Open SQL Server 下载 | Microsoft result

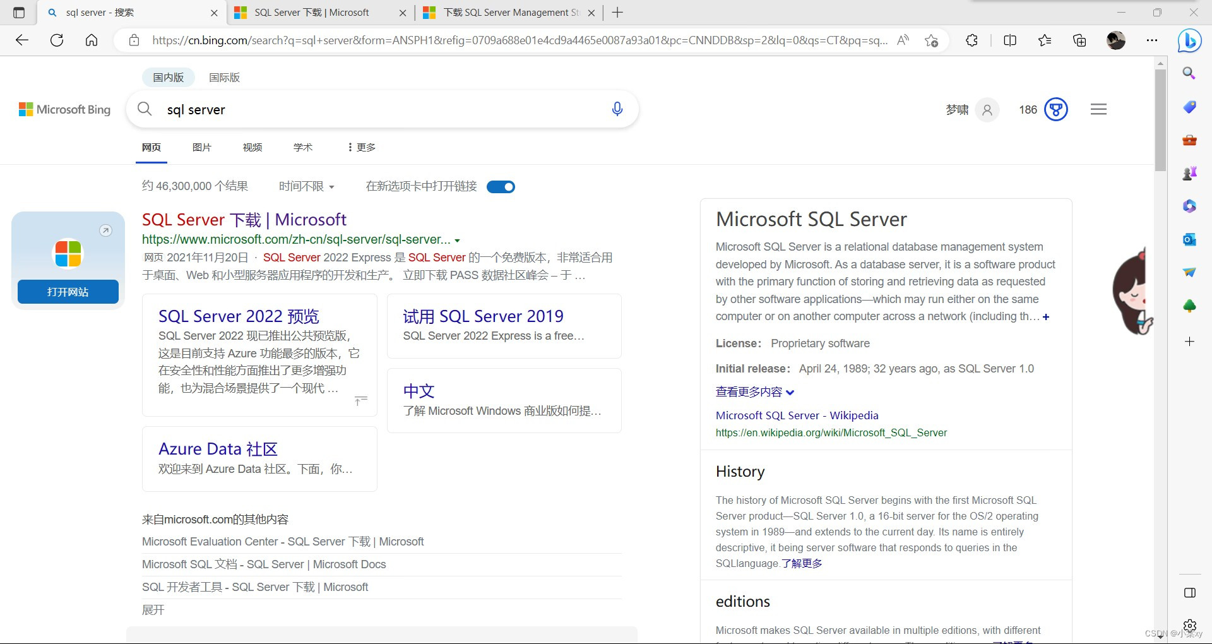(x=244, y=220)
